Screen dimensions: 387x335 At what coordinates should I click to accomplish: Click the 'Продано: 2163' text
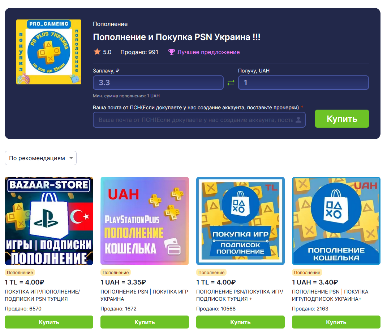click(x=310, y=309)
